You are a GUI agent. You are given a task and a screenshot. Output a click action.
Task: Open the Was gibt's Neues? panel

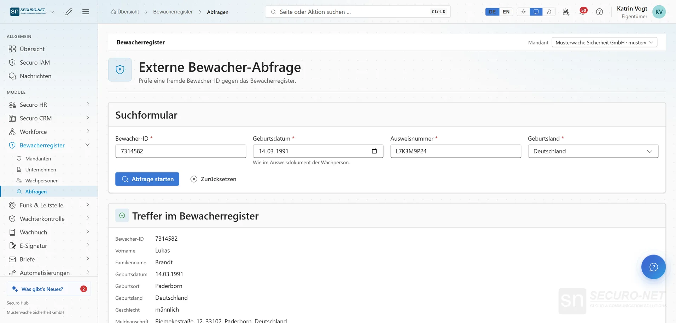(49, 289)
